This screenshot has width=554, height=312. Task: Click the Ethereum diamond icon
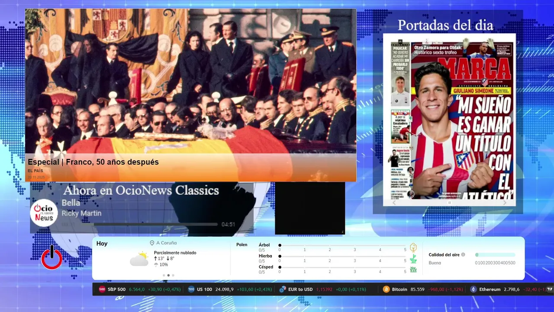click(x=473, y=289)
